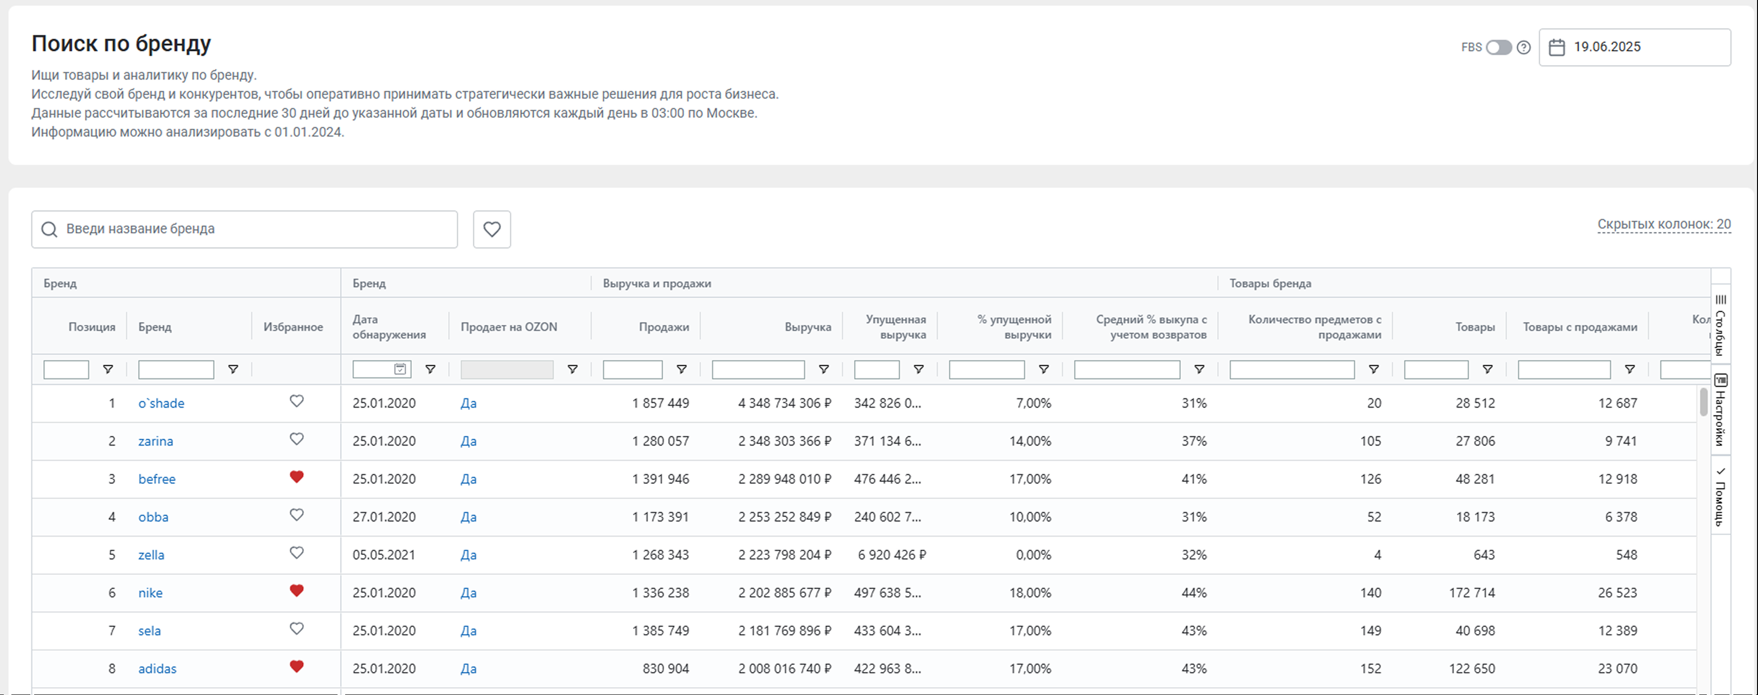The image size is (1758, 695).
Task: Open the filter icon for Количество предметов с продажами
Action: click(1374, 369)
